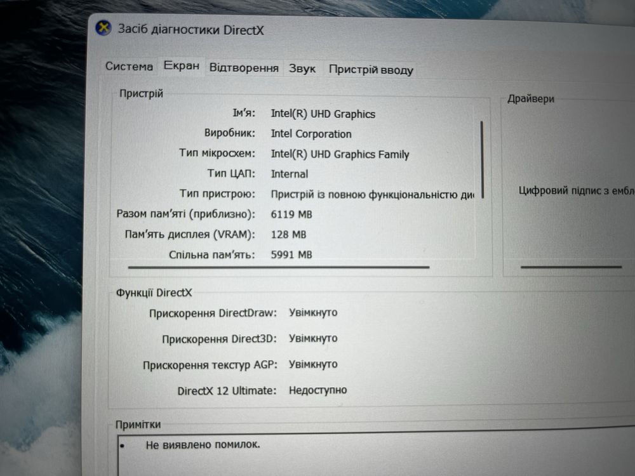Click the Прискорення текстур AGP label

(x=210, y=365)
